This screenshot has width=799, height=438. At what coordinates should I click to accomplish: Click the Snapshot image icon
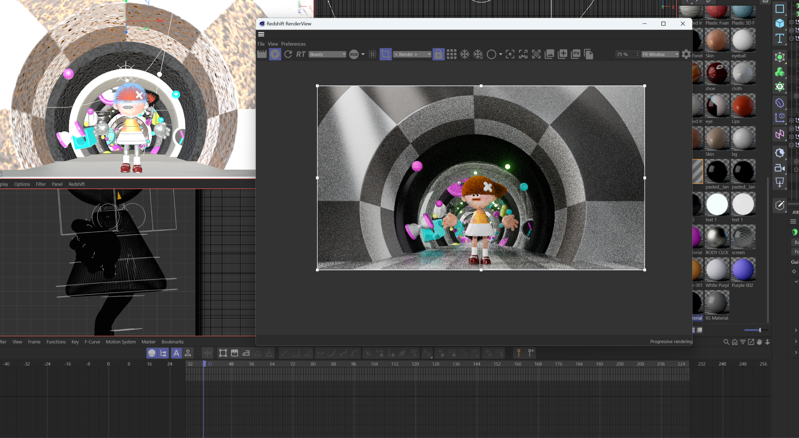tap(549, 54)
